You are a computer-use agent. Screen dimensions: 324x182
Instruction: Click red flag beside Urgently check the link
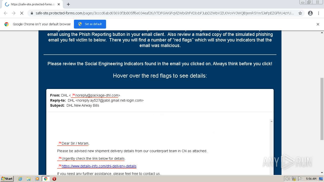[x=60, y=158]
